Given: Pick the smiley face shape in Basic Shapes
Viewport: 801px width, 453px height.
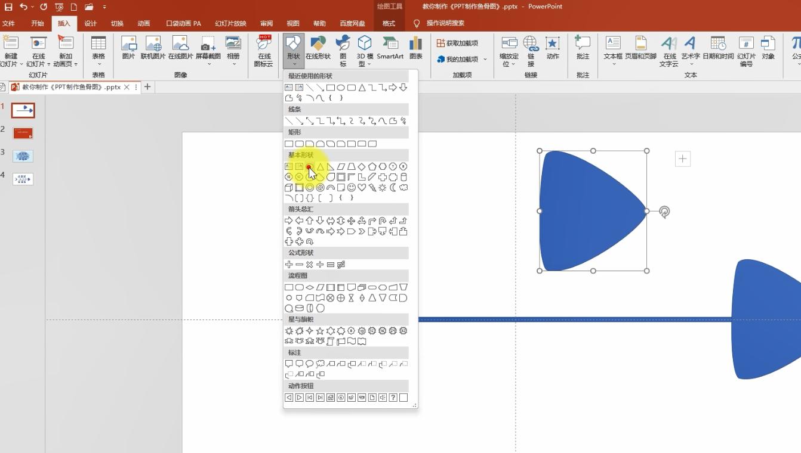Looking at the screenshot, I should 352,188.
